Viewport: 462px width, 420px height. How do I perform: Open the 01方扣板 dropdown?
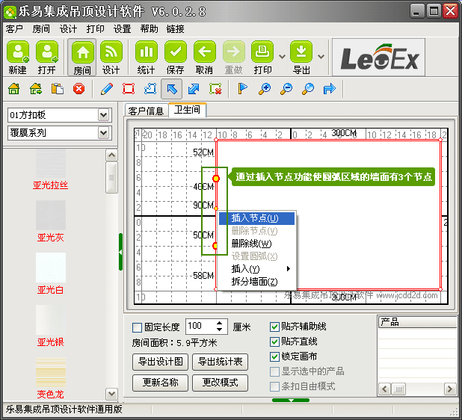click(x=103, y=115)
